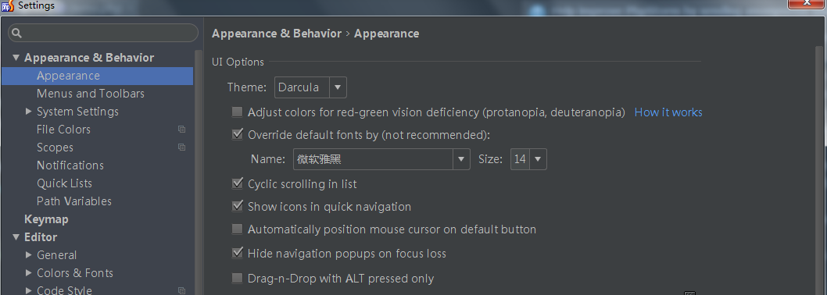Open the Theme dropdown showing Darcula
This screenshot has width=827, height=295.
(310, 87)
